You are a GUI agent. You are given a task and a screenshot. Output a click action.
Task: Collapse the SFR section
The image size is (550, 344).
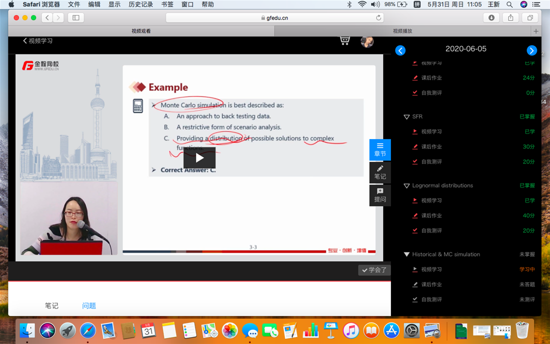coord(406,116)
